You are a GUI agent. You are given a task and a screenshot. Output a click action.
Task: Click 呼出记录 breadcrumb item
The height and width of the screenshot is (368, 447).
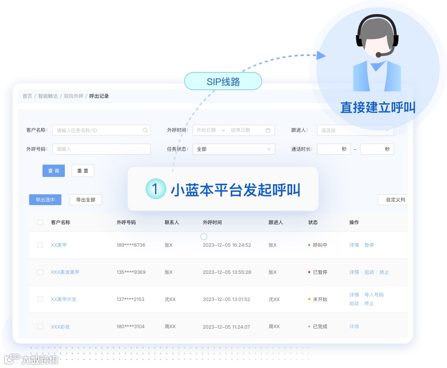click(x=99, y=96)
